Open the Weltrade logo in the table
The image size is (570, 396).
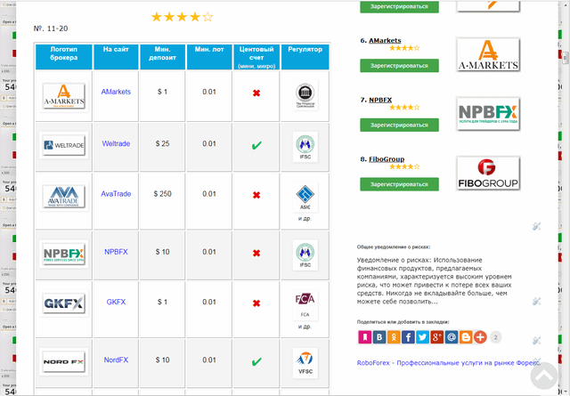[63, 145]
